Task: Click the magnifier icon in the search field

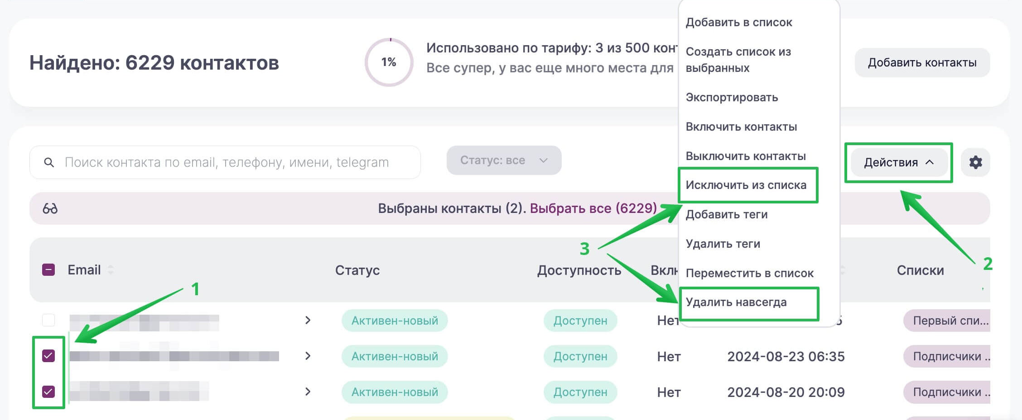Action: pos(49,162)
